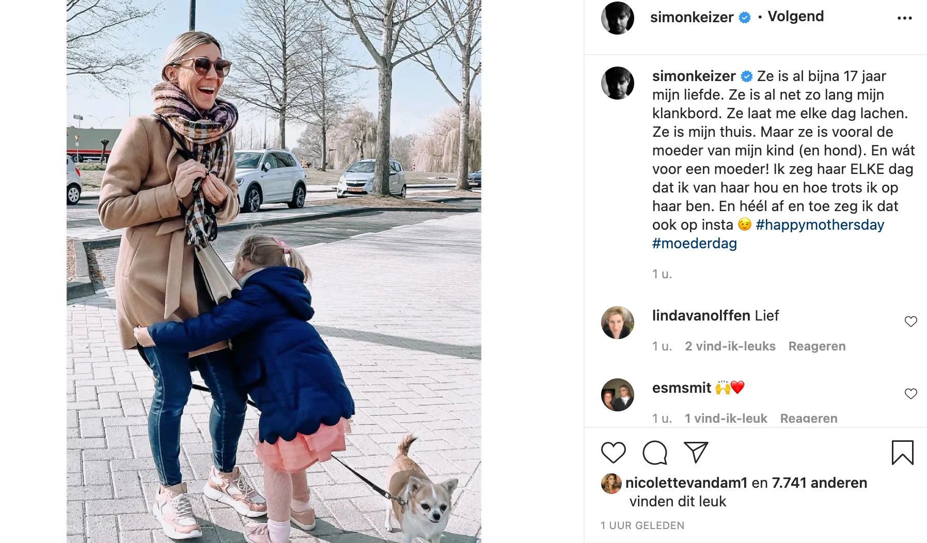Reply to esmsmit's comment via Reageren
This screenshot has width=927, height=543.
pyautogui.click(x=809, y=418)
